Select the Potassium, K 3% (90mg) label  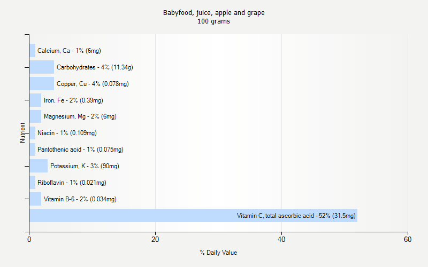tap(85, 166)
